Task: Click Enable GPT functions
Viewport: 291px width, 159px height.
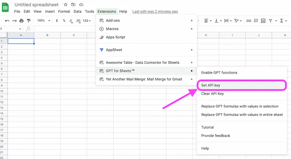Action: [219, 72]
